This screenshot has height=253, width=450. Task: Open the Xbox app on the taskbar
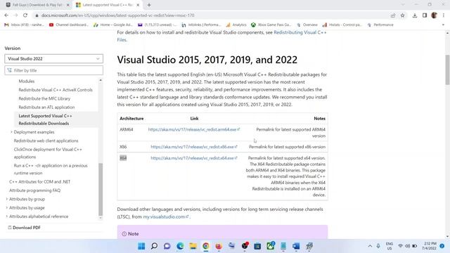[x=270, y=246]
